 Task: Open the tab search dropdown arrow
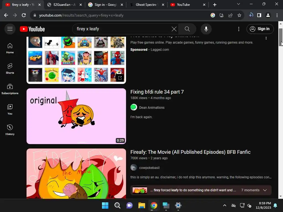[239, 4]
